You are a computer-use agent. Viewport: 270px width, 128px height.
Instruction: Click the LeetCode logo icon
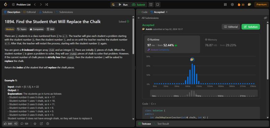(x=6, y=5)
